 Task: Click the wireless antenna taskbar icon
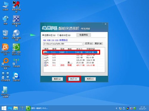(x=22, y=108)
